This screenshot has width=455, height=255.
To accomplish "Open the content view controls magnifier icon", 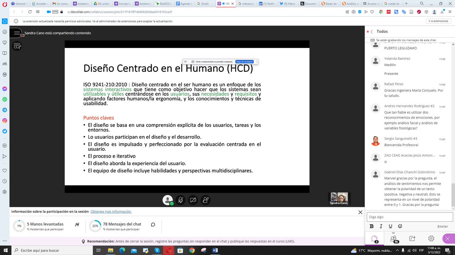I will click(x=17, y=46).
